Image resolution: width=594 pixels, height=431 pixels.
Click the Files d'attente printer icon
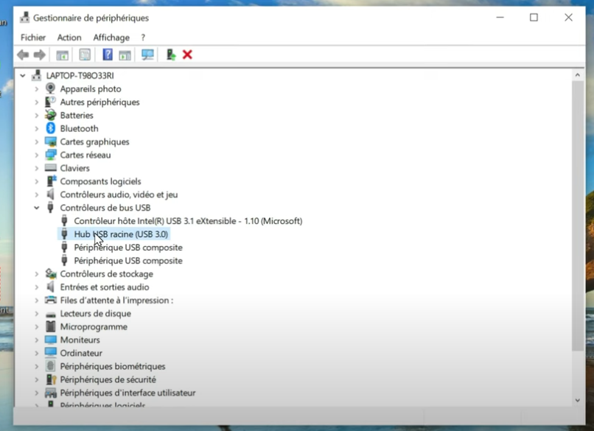[50, 300]
